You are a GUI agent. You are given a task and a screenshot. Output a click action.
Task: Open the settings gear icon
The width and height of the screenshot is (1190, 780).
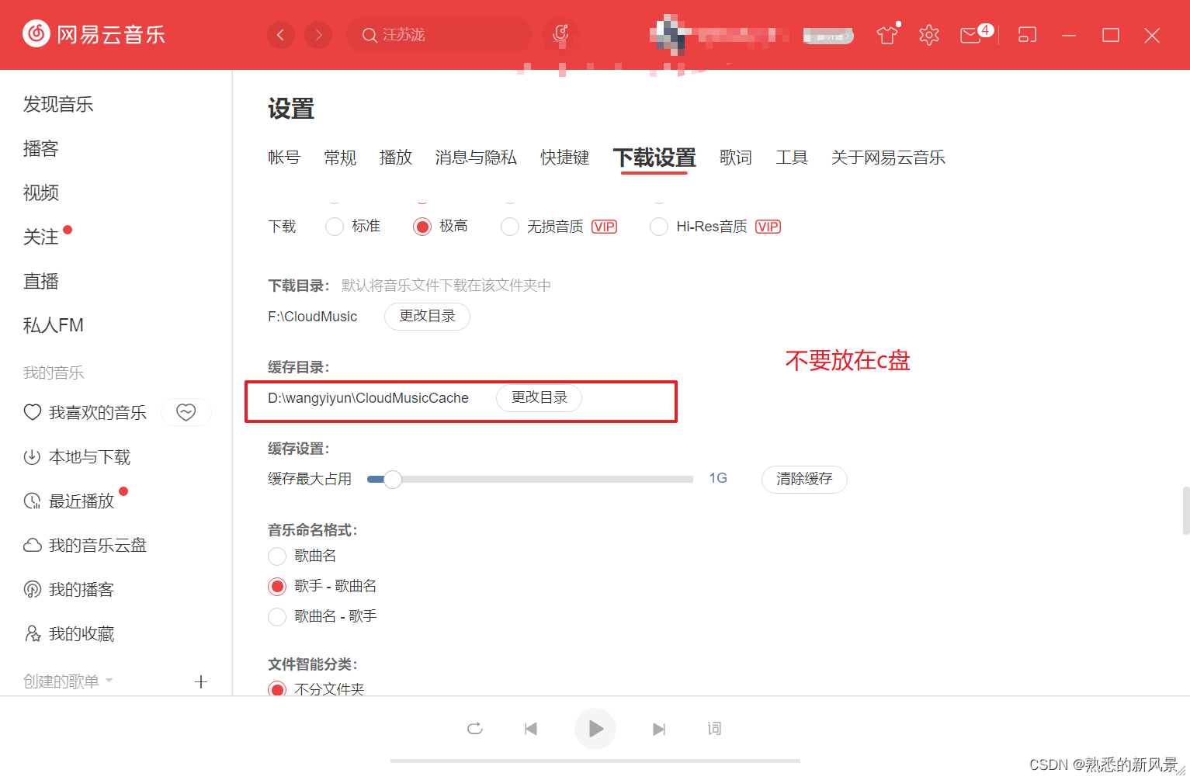pyautogui.click(x=929, y=35)
